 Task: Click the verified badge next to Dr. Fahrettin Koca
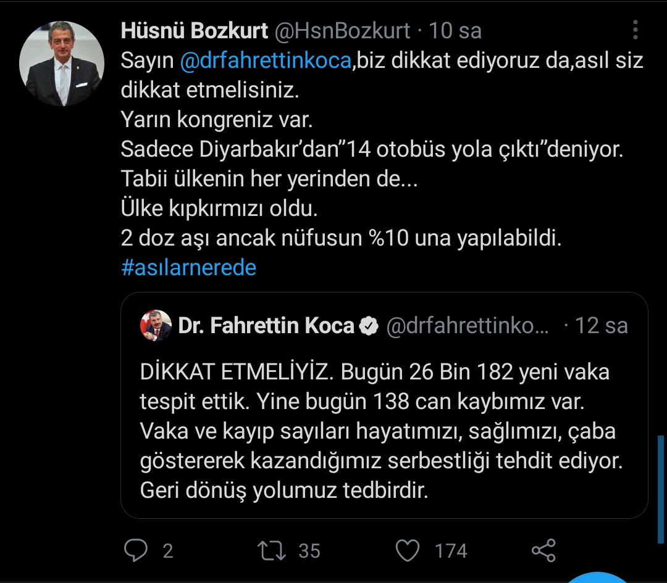368,325
